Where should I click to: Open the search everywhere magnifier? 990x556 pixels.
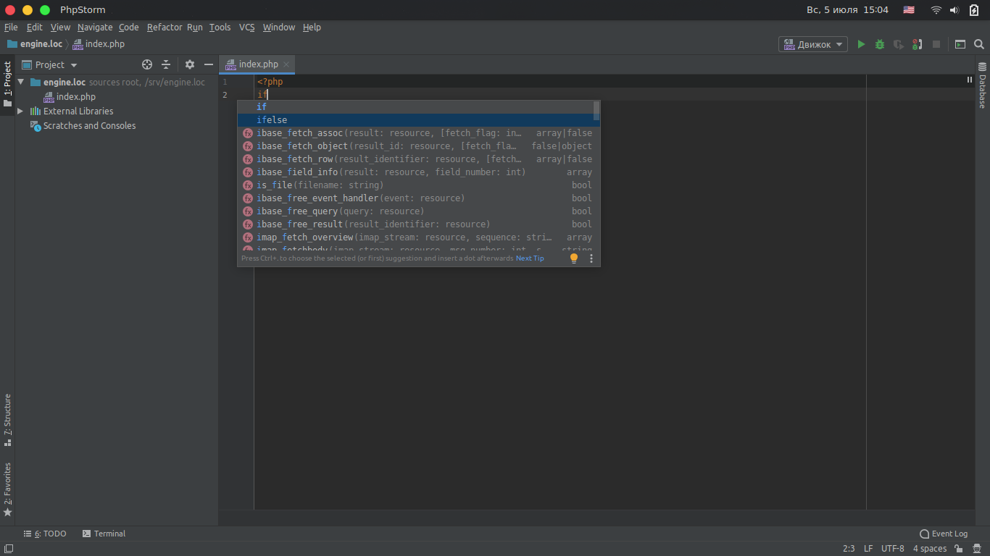pyautogui.click(x=979, y=44)
